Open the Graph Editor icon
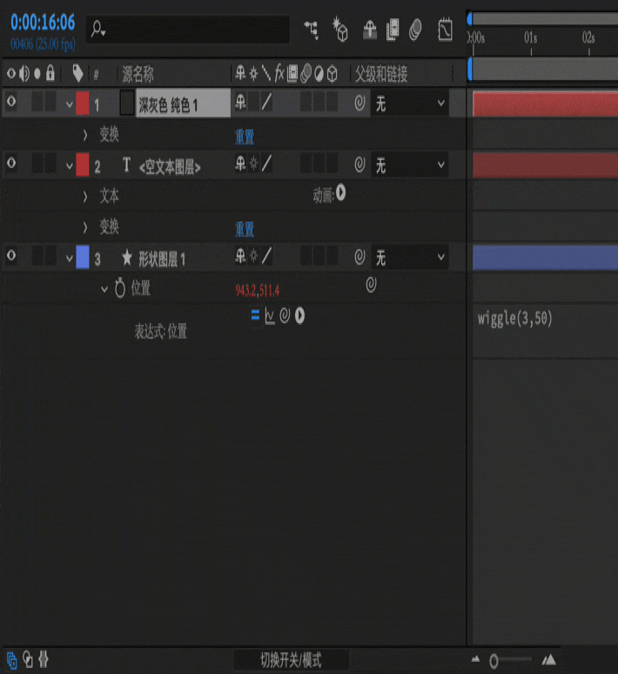Image resolution: width=618 pixels, height=674 pixels. click(x=445, y=30)
